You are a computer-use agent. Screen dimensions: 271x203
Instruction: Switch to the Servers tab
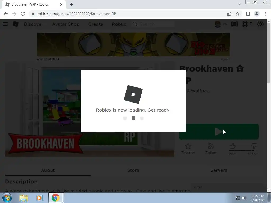tap(219, 170)
